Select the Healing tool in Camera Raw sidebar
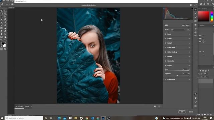Viewport: 214px width, 120px height. tap(195, 13)
